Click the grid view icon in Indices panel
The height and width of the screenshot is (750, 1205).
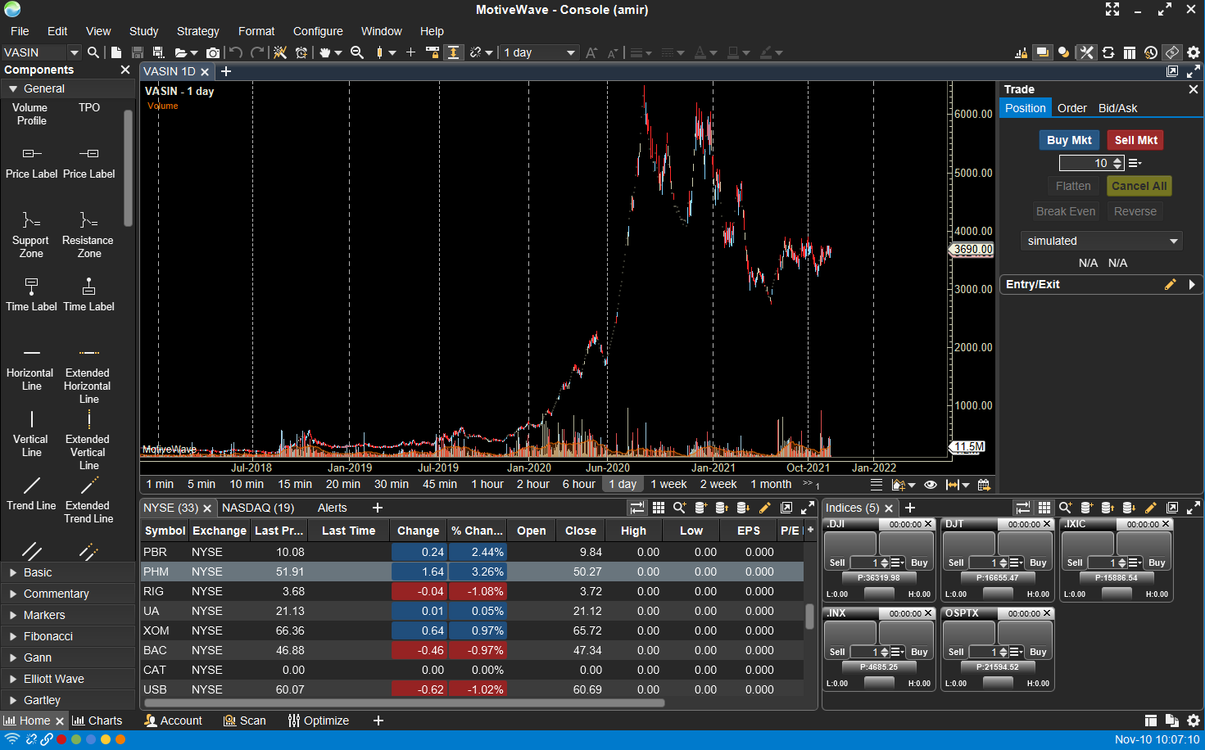tap(1044, 508)
